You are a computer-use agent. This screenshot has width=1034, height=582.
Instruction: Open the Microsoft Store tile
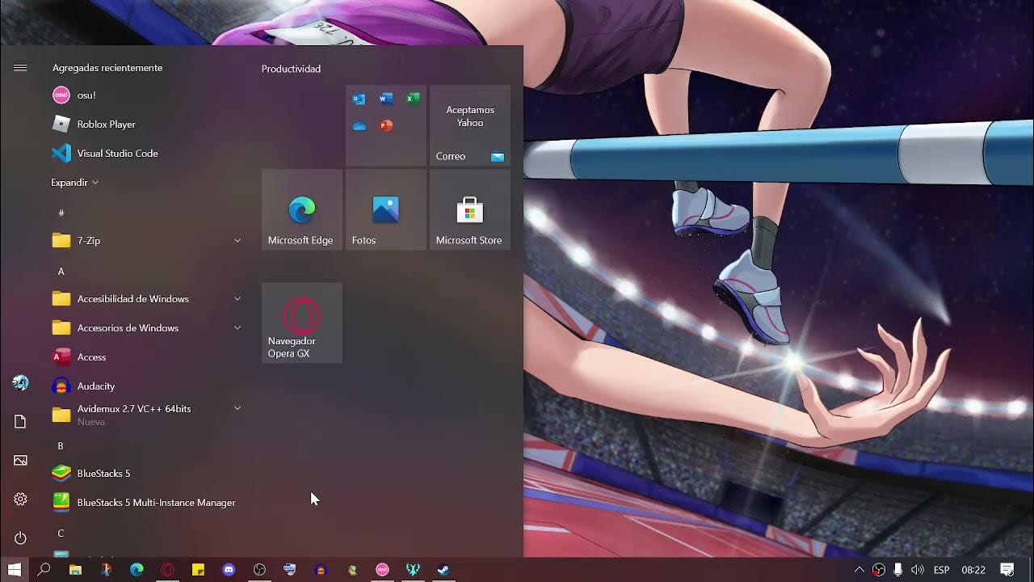[x=470, y=209]
